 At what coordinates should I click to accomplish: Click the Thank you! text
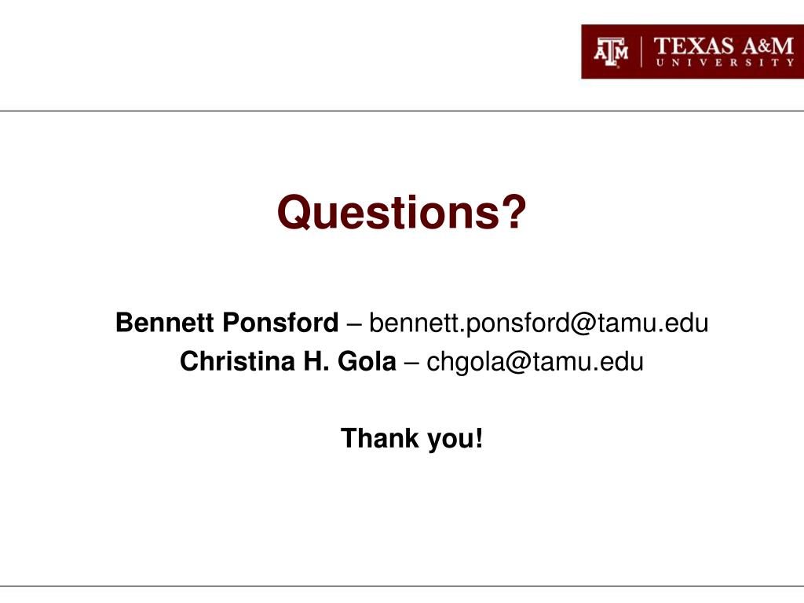[411, 438]
